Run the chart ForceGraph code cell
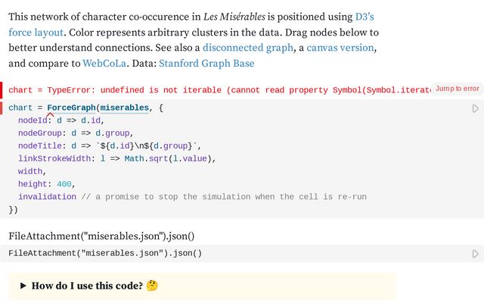The image size is (484, 303). [476, 109]
